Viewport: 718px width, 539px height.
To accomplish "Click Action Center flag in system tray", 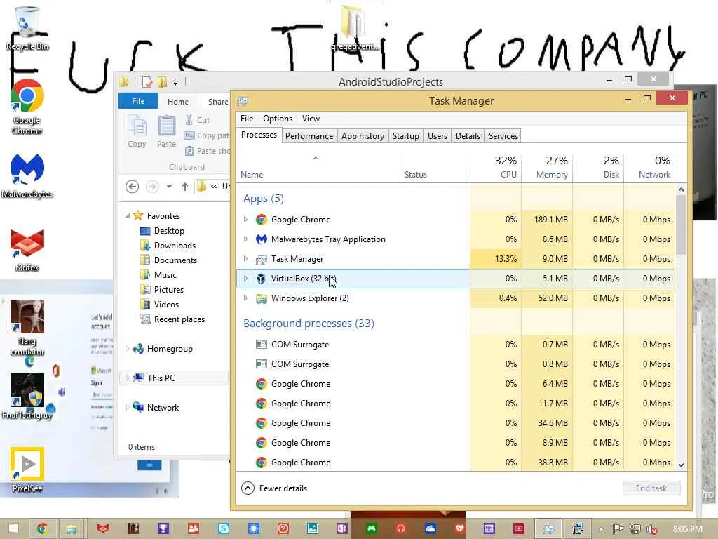I will (618, 529).
